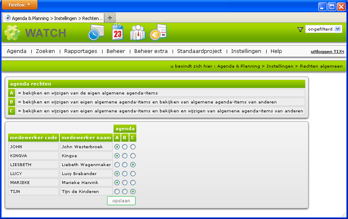Select agenda right B for KINGVA
Image resolution: width=348 pixels, height=219 pixels.
point(125,156)
